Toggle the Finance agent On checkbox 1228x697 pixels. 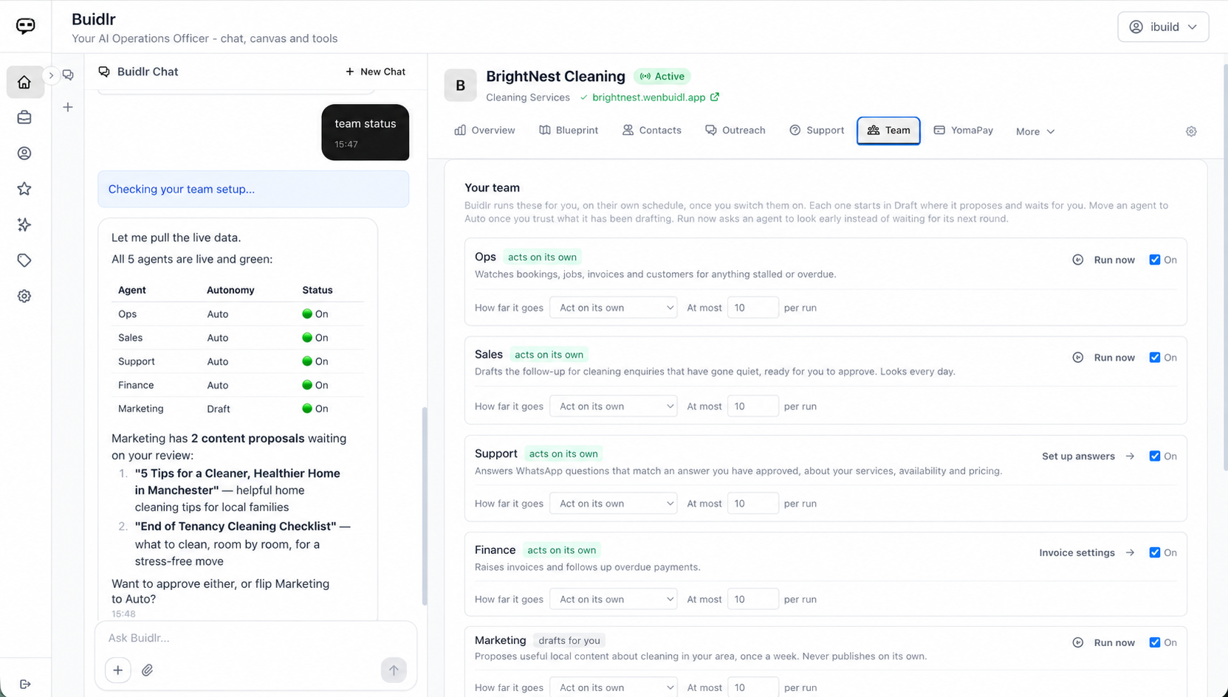pos(1155,552)
